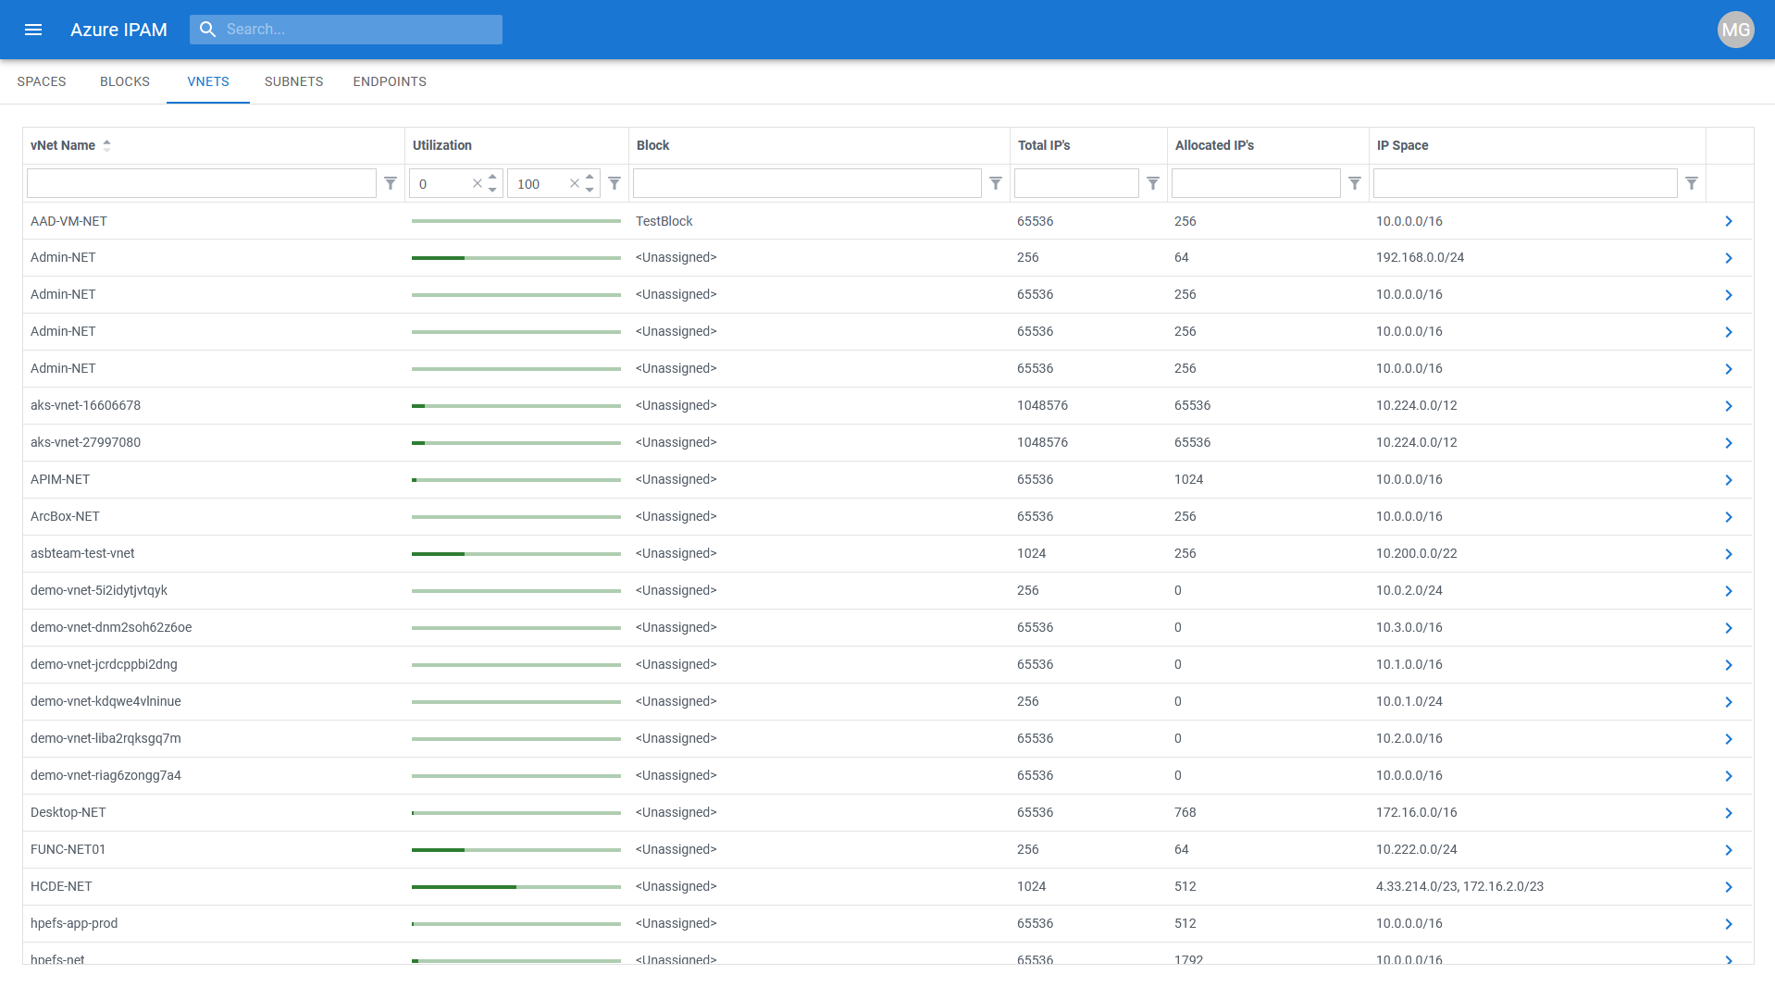Image resolution: width=1775 pixels, height=987 pixels.
Task: Open the MG user avatar menu
Action: pyautogui.click(x=1735, y=30)
